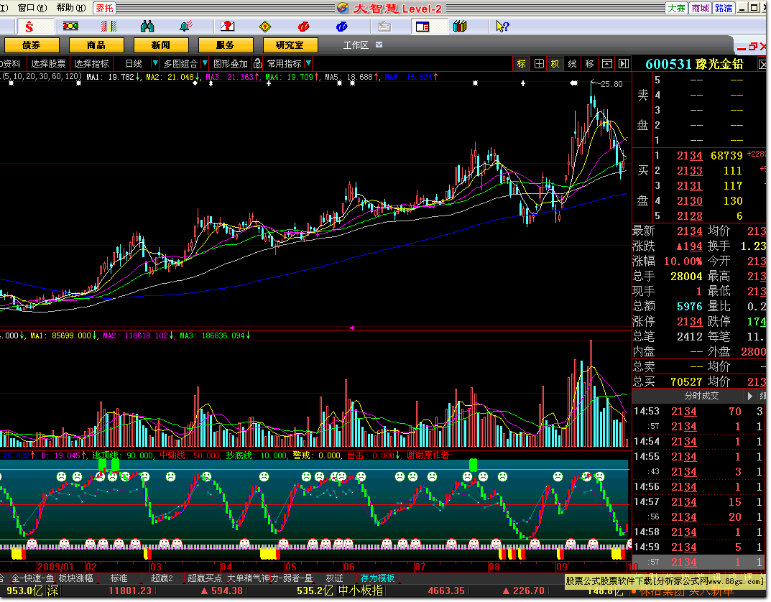Restore the inner chart window (red squares)
The image size is (771, 602).
coord(753,47)
